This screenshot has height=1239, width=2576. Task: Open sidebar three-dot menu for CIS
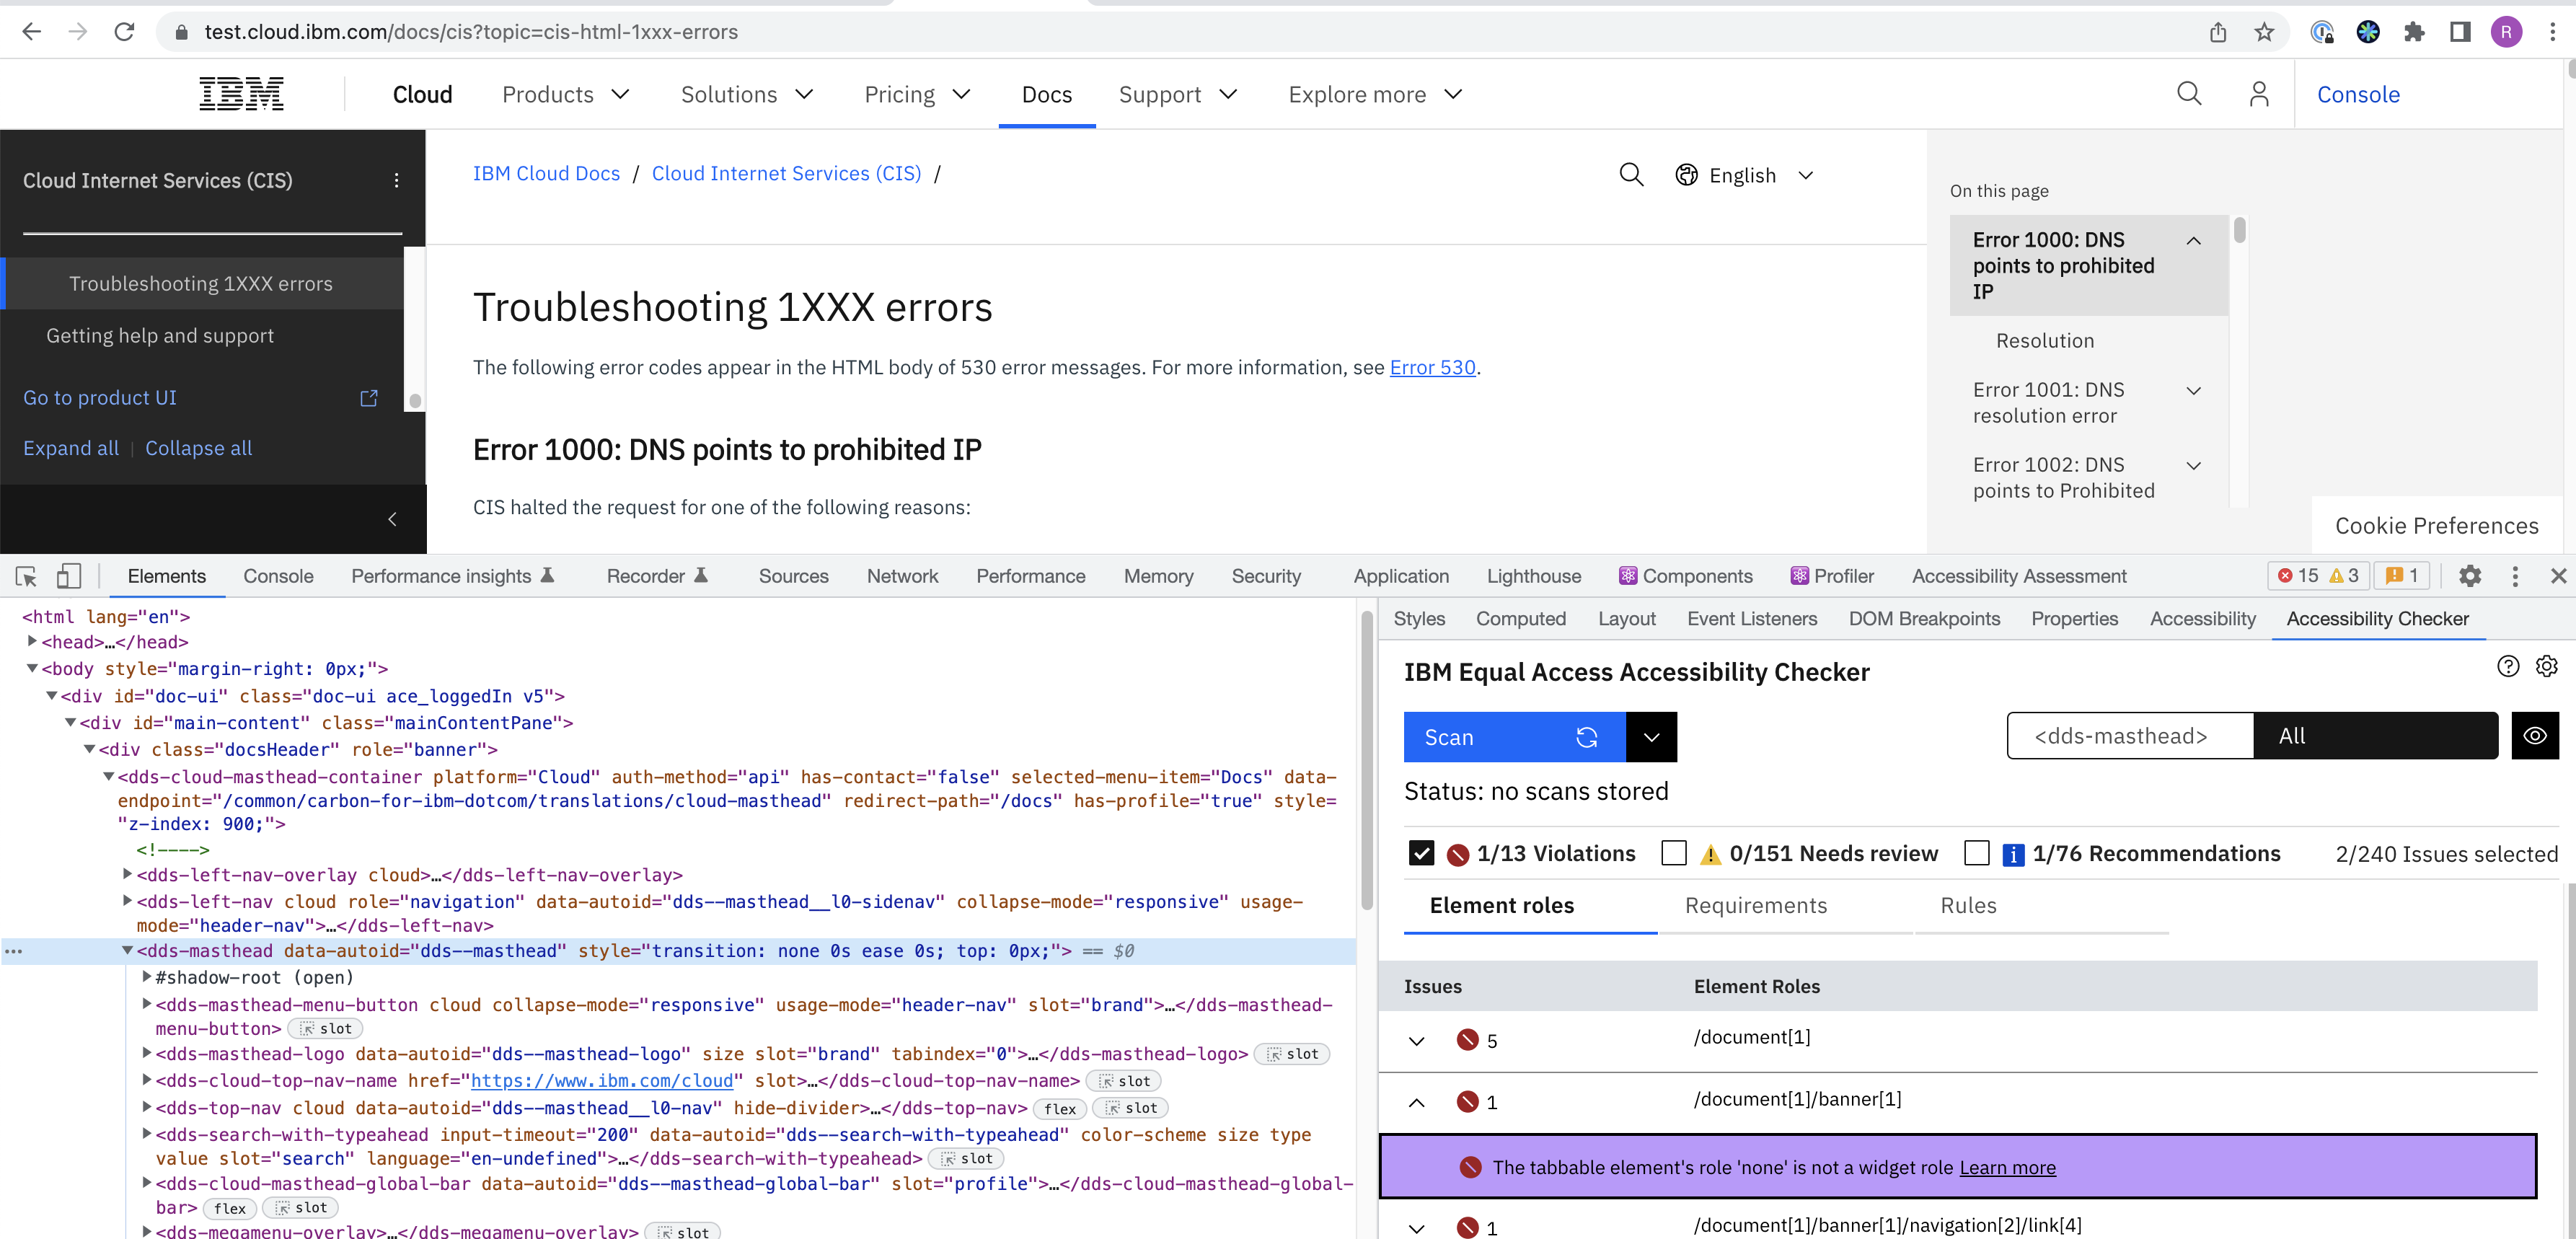(x=396, y=181)
